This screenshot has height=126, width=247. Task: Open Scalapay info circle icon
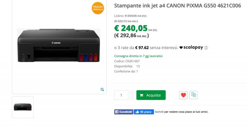pyautogui.click(x=206, y=48)
